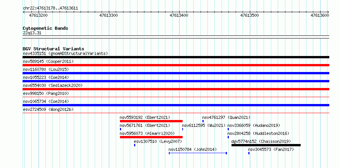The image size is (340, 168).
Task: Click the esv1307510 (Levy2007) label
Action: click(x=158, y=141)
